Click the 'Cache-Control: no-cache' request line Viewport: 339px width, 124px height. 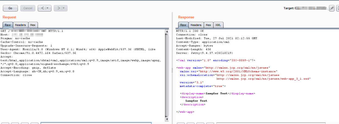coord(22,42)
